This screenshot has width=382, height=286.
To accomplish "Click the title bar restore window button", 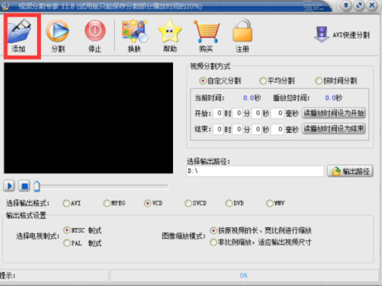I will [x=359, y=6].
